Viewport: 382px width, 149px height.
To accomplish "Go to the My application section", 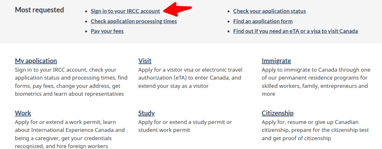I will point(36,61).
